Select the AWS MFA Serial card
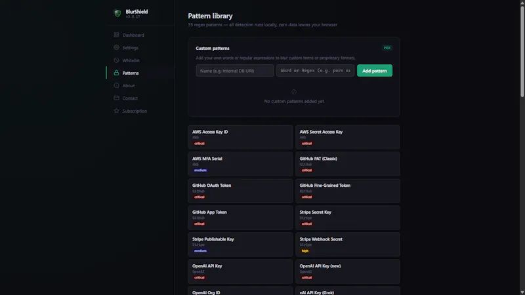525x295 pixels. click(x=240, y=164)
